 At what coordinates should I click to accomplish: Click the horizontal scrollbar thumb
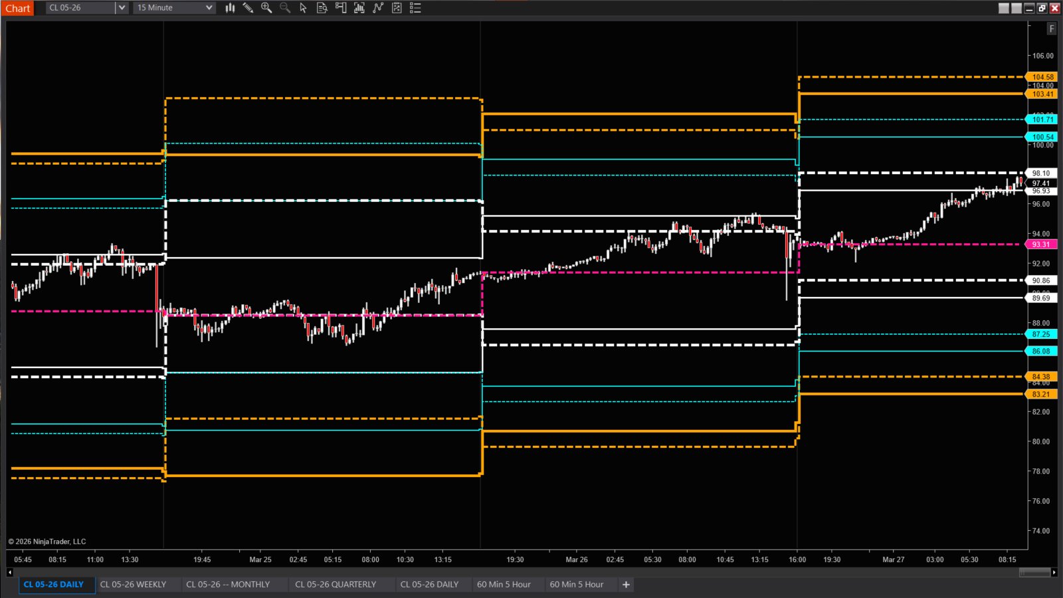pyautogui.click(x=1034, y=572)
